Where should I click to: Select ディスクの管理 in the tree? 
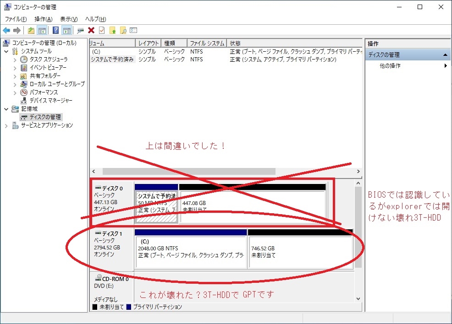(45, 117)
